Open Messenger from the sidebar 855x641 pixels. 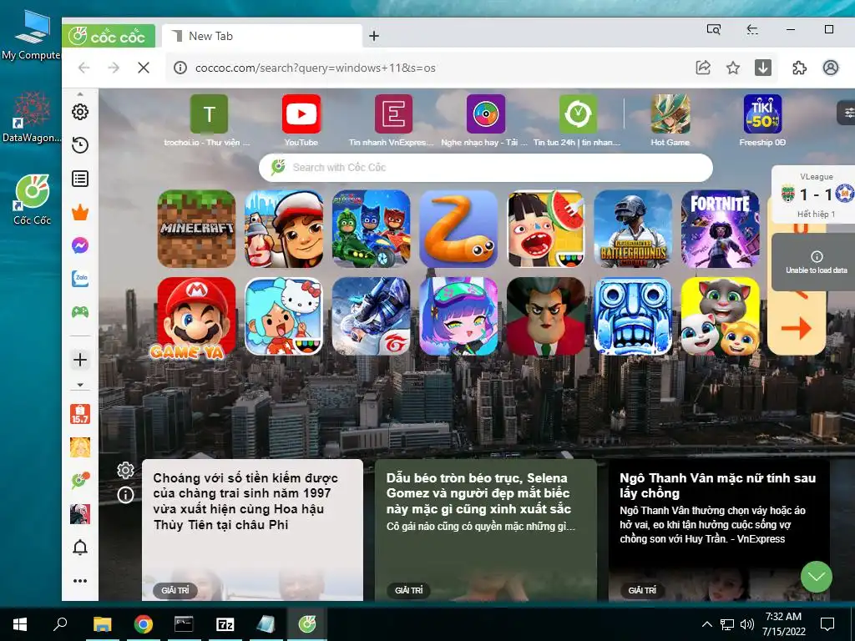pos(80,245)
